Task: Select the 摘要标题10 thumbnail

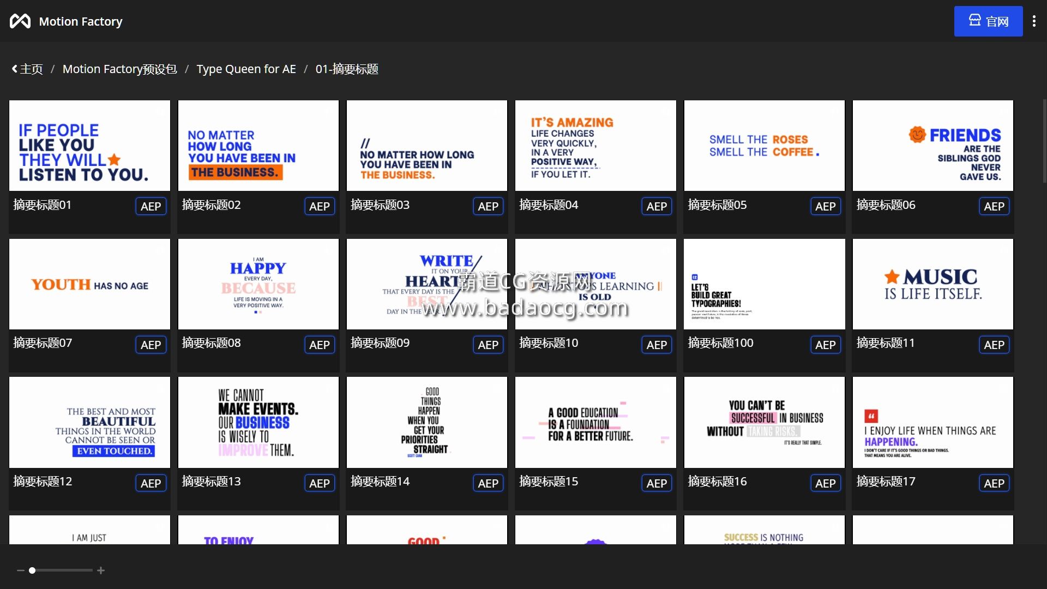Action: (595, 284)
